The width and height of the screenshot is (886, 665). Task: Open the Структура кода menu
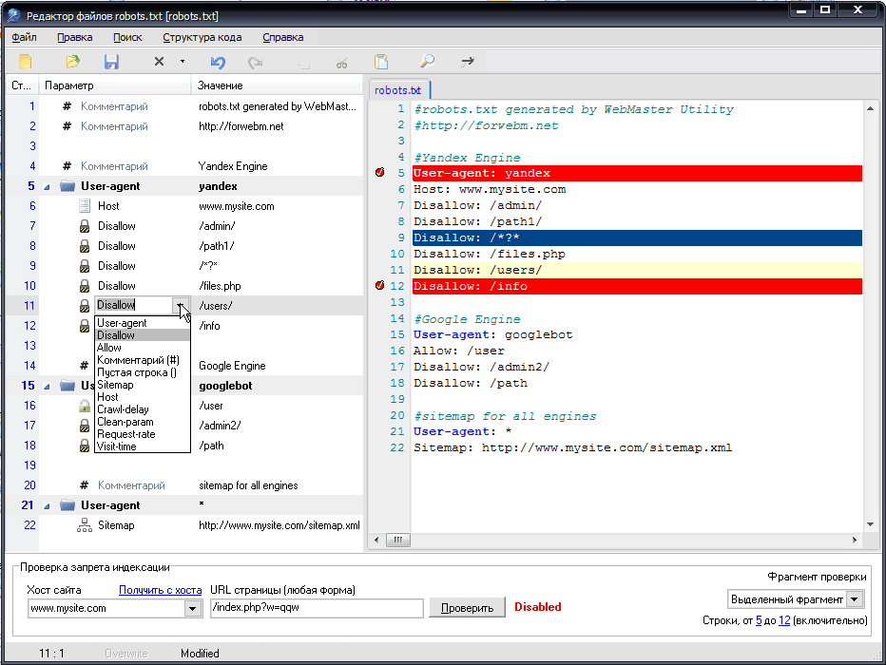(x=202, y=37)
